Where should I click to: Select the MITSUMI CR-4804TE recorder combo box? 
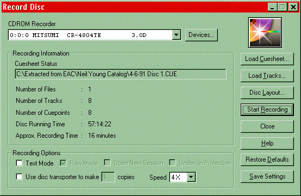pyautogui.click(x=95, y=35)
